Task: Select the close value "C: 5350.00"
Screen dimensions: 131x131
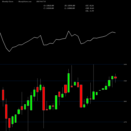Action: 49,8
